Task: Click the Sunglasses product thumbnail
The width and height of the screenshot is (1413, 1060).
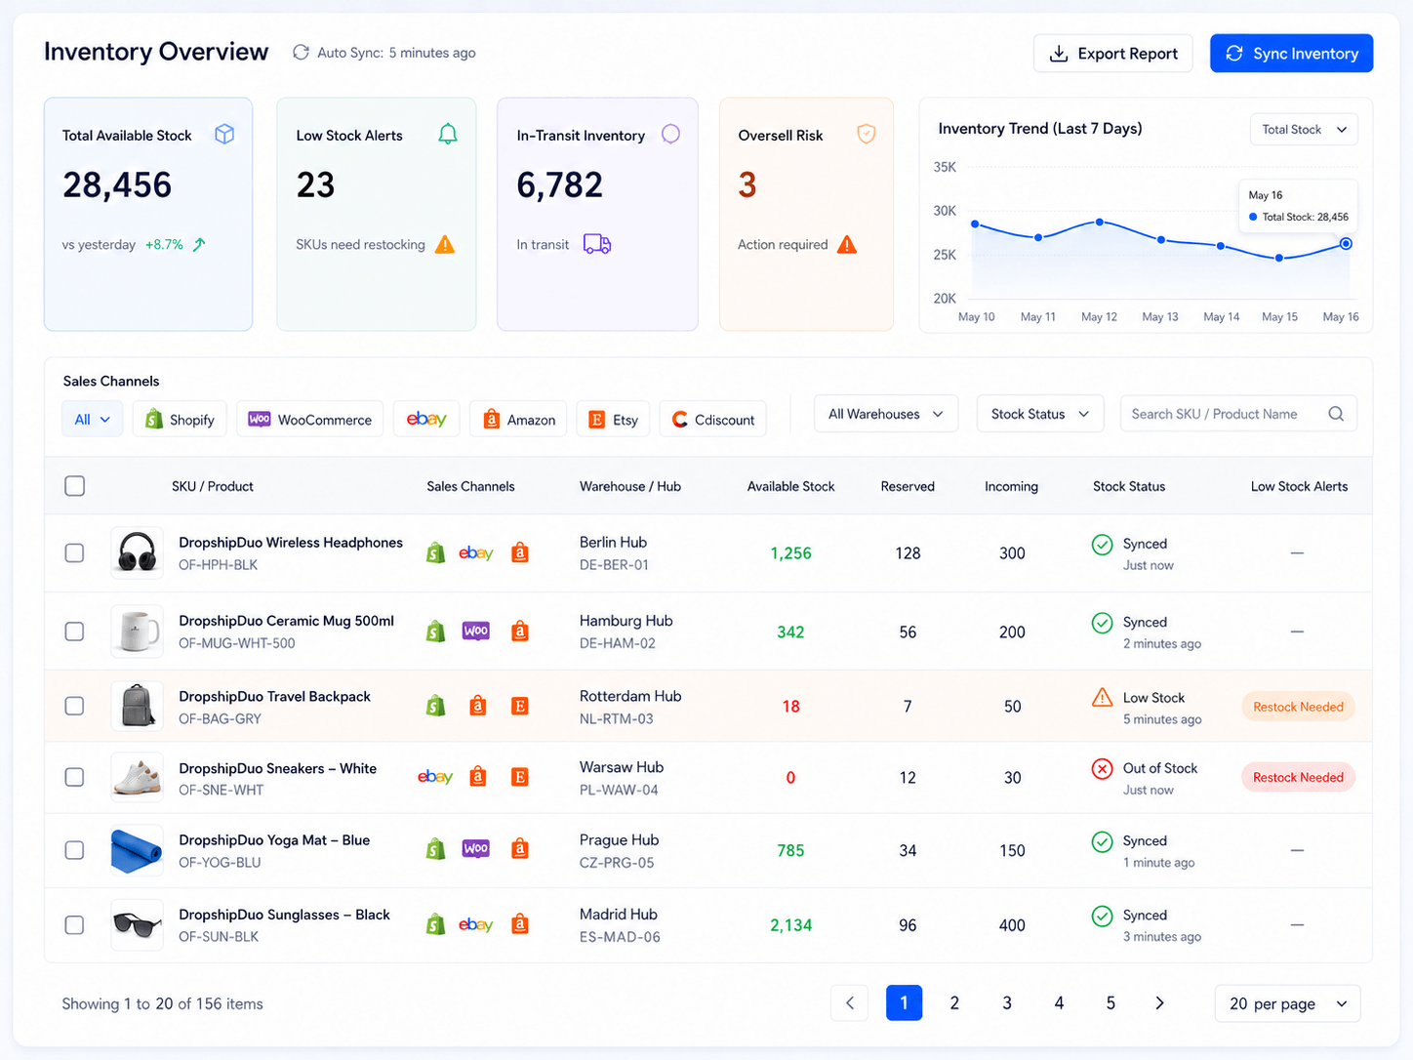Action: [137, 924]
